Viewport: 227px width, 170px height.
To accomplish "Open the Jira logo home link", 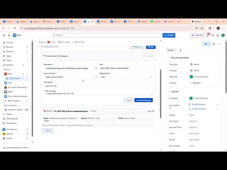I will click(x=17, y=35).
